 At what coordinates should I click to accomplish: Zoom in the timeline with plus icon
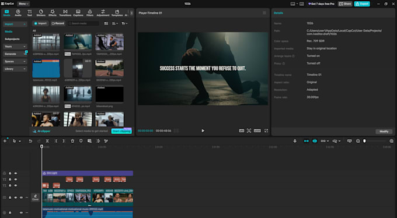click(x=391, y=141)
